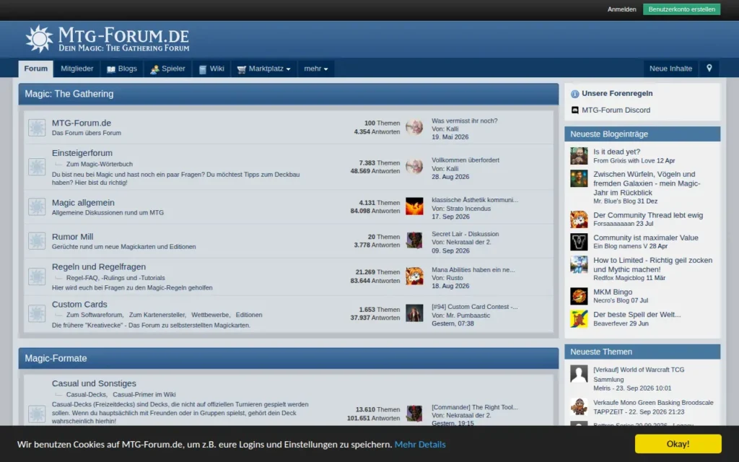This screenshot has height=462, width=739.
Task: Open Neue Inhalte
Action: click(670, 69)
